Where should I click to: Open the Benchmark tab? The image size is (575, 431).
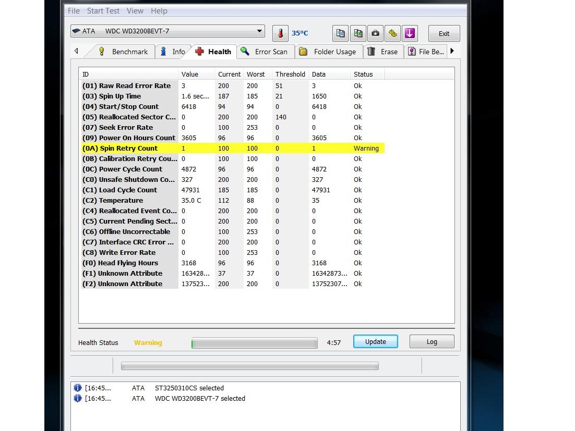tap(124, 52)
